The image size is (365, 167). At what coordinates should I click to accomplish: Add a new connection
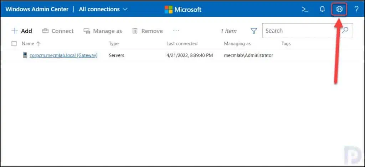[x=22, y=31]
